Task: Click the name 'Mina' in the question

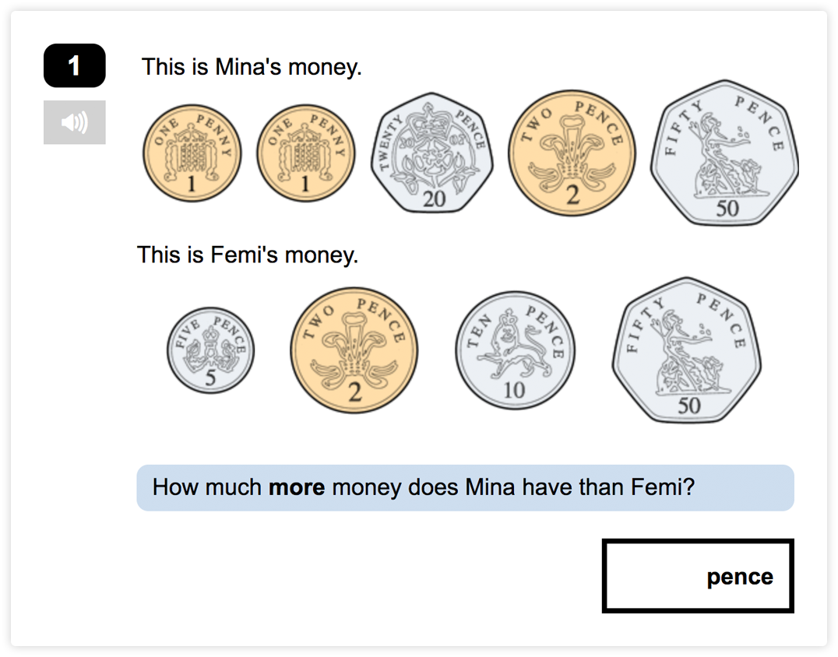Action: pos(491,487)
